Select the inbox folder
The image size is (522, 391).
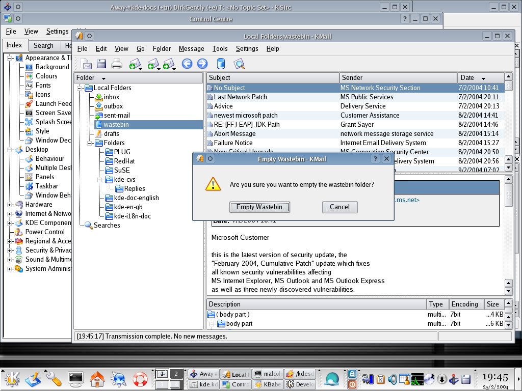(x=111, y=97)
